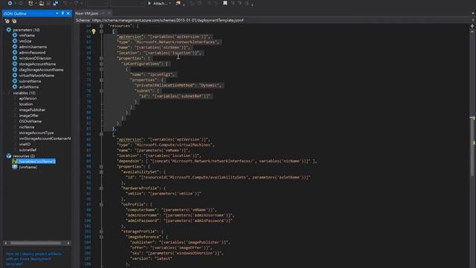Click the Attach button label

(x=161, y=3)
